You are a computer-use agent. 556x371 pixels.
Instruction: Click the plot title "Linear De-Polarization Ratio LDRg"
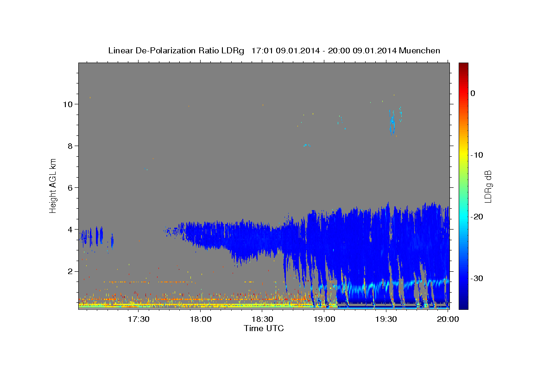176,51
